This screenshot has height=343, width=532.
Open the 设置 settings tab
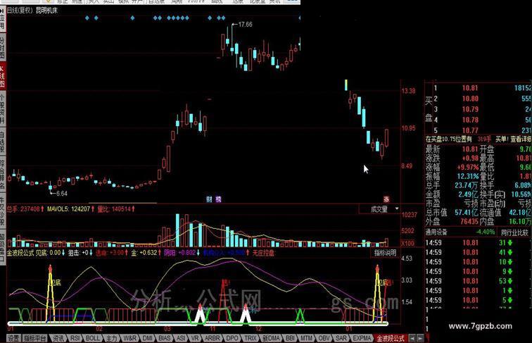[x=13, y=338]
